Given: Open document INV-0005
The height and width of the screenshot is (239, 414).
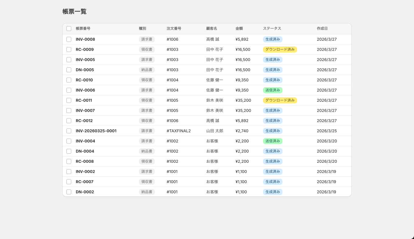Looking at the screenshot, I should click(85, 60).
